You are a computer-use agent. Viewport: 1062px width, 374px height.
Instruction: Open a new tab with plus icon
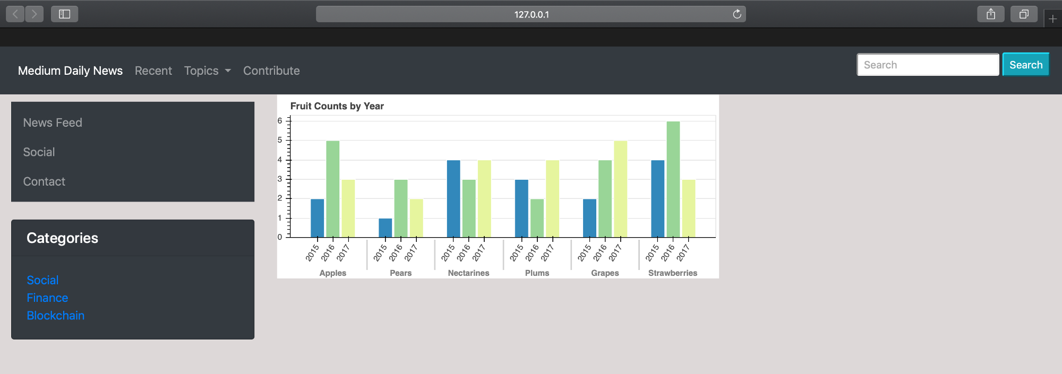(1052, 19)
